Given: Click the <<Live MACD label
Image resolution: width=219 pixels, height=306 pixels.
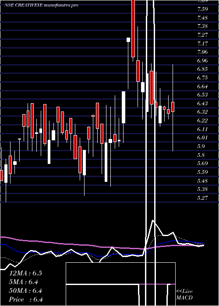Looking at the screenshot, I should (x=184, y=294).
